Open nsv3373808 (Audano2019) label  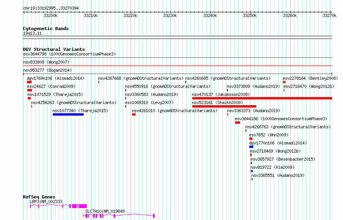pos(253,86)
